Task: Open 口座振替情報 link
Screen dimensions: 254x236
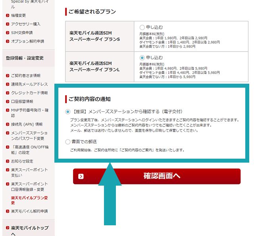Action: click(22, 102)
